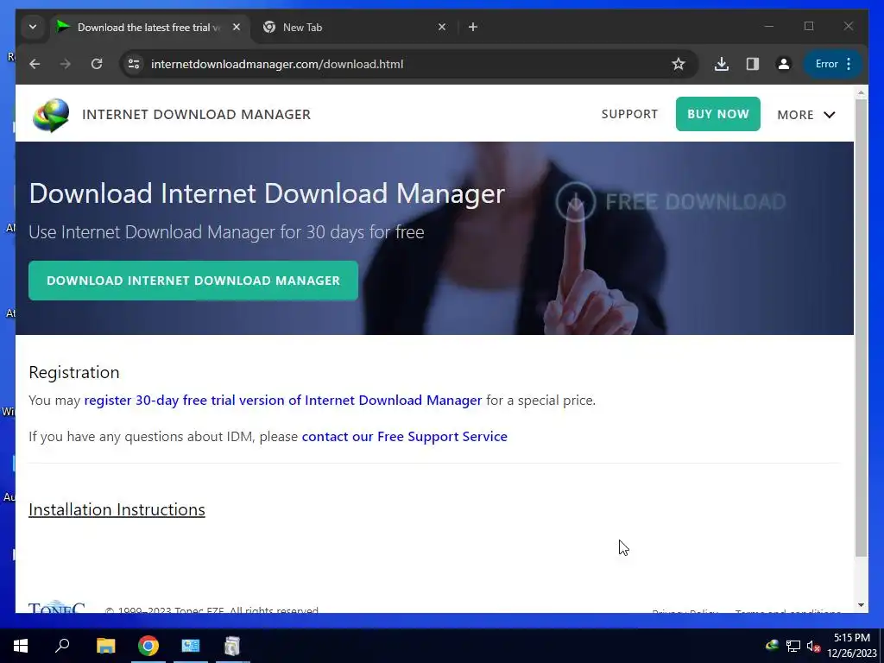Viewport: 884px width, 663px height.
Task: Open Windows taskbar search
Action: 62,646
